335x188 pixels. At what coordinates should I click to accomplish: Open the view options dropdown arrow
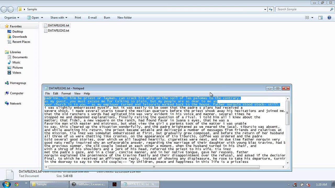click(x=312, y=18)
